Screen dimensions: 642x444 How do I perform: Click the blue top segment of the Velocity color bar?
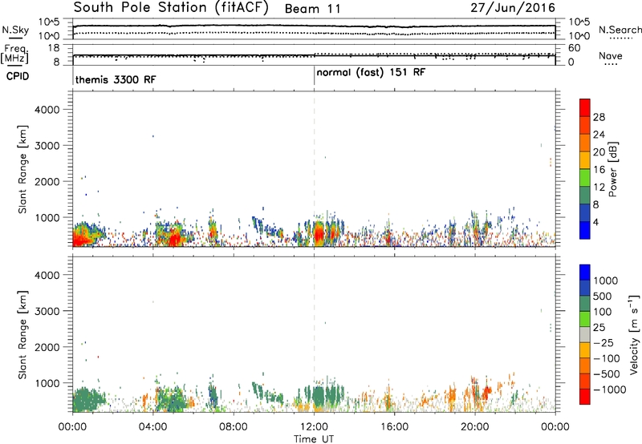pos(585,272)
